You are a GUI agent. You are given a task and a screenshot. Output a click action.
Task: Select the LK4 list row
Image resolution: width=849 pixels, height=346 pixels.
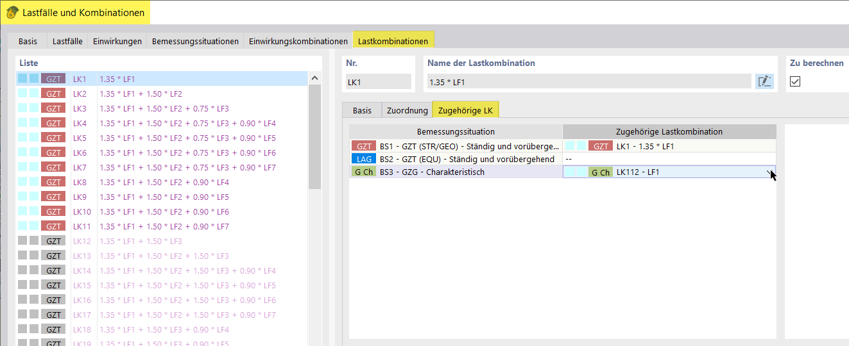click(x=162, y=123)
